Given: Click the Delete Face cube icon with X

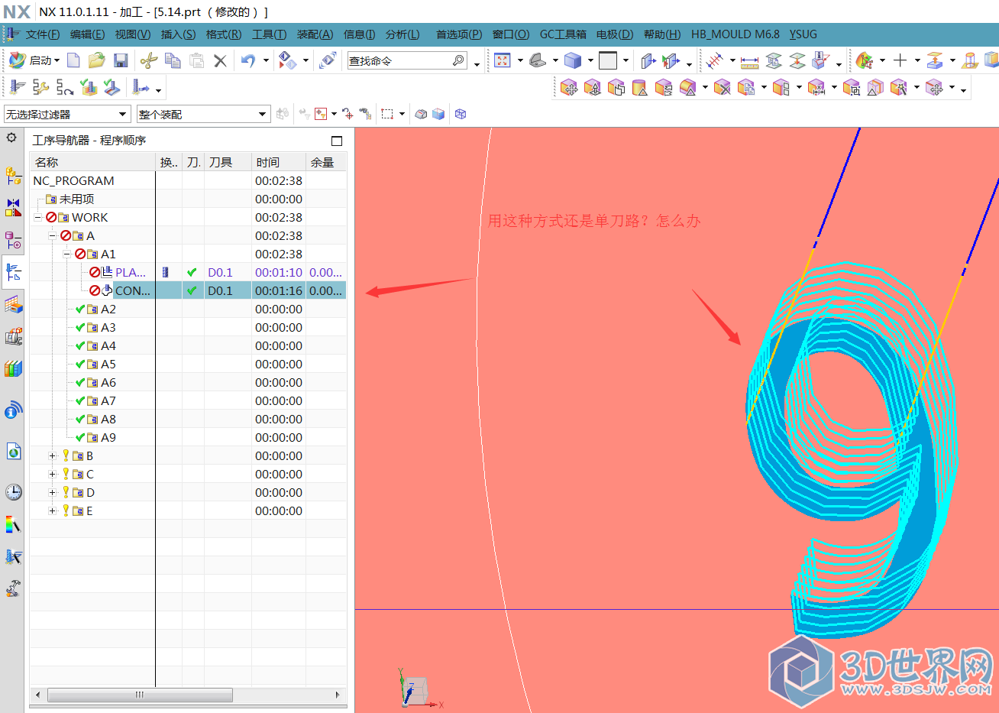Looking at the screenshot, I should [x=722, y=88].
